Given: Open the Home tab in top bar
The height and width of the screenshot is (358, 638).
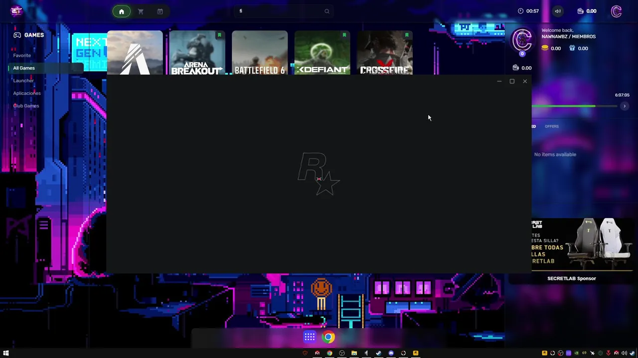Looking at the screenshot, I should pyautogui.click(x=121, y=11).
